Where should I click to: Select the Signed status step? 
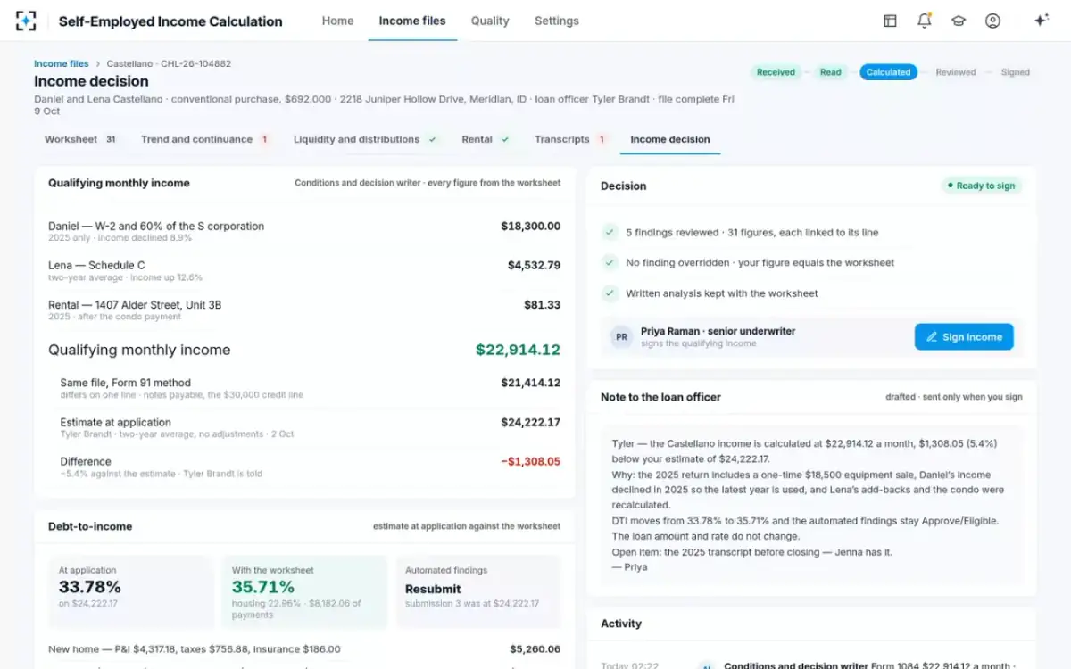(1015, 72)
